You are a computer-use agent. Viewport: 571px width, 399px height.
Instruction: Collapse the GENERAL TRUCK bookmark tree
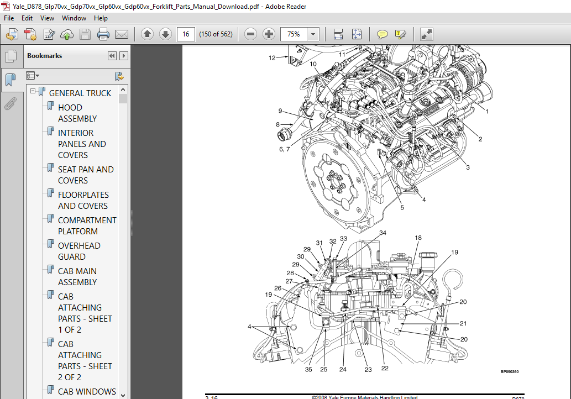33,91
